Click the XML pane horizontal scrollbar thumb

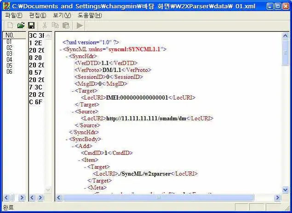(x=158, y=197)
